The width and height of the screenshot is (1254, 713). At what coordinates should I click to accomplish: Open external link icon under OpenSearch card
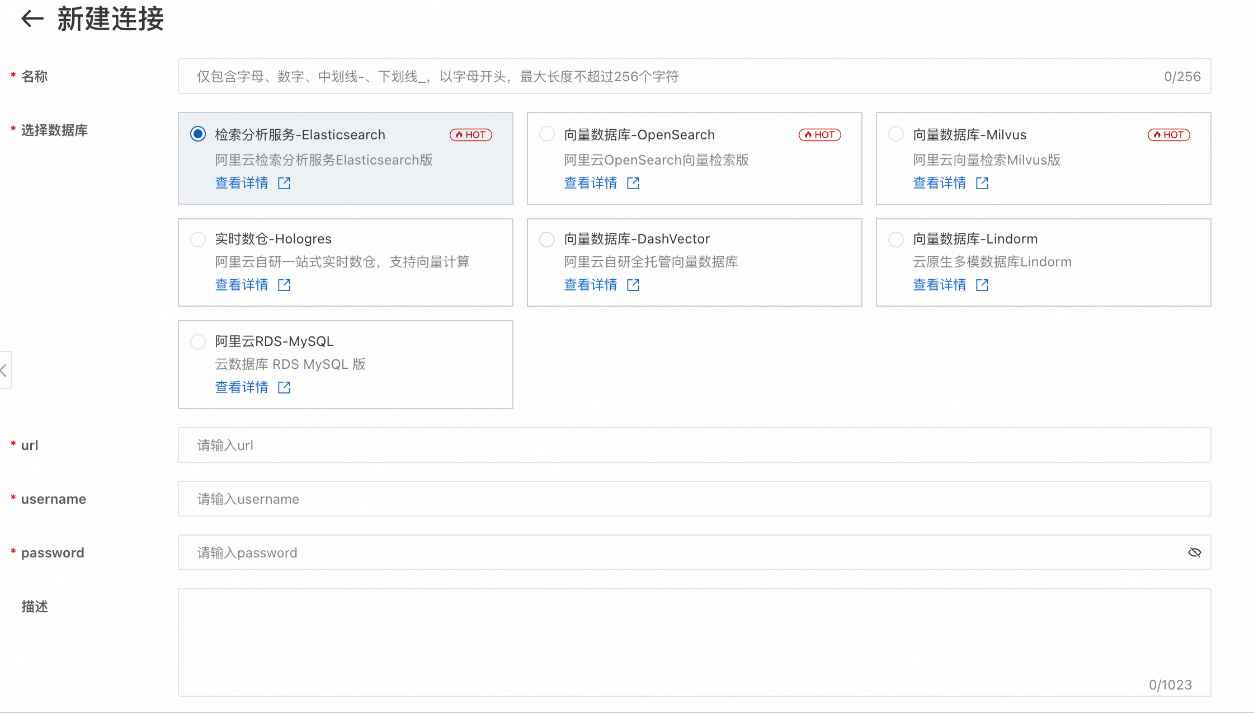pyautogui.click(x=633, y=183)
